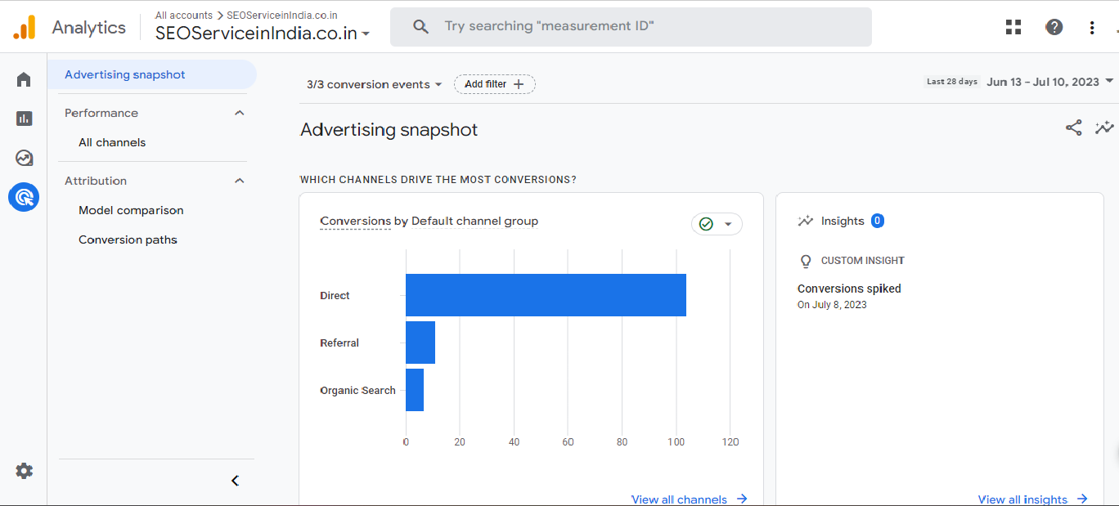Open the Reports bar-chart icon
The width and height of the screenshot is (1119, 506).
[24, 119]
